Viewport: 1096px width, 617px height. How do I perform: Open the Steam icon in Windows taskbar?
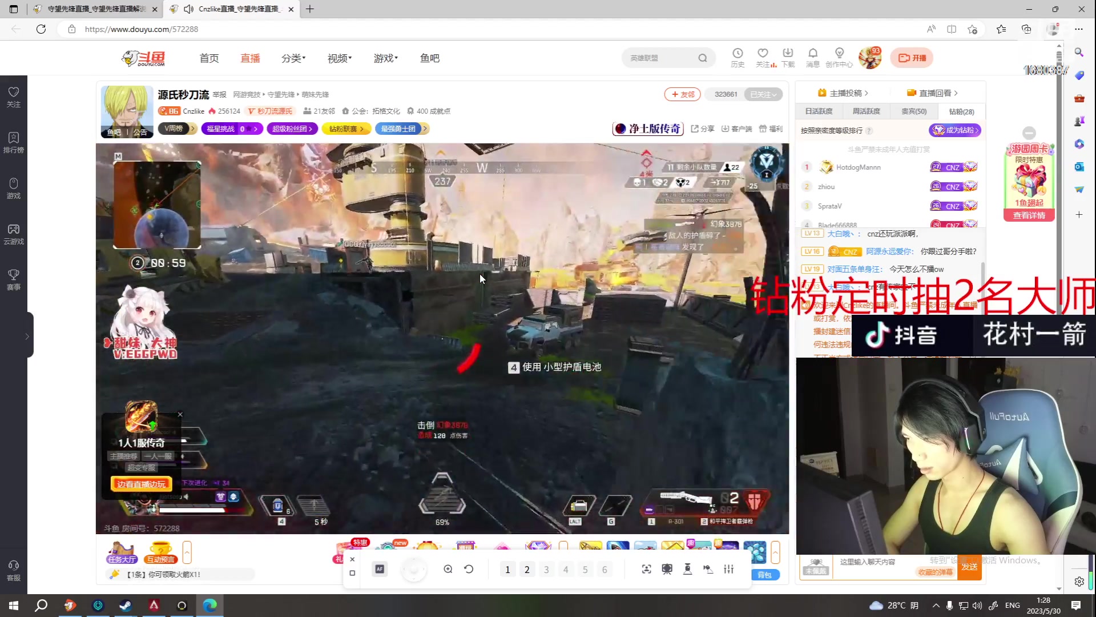coord(125,606)
